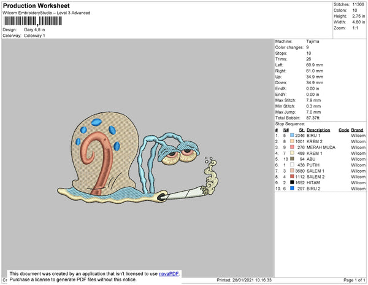Click the Width value 4.80 in
This screenshot has width=368, height=285.
pos(359,22)
